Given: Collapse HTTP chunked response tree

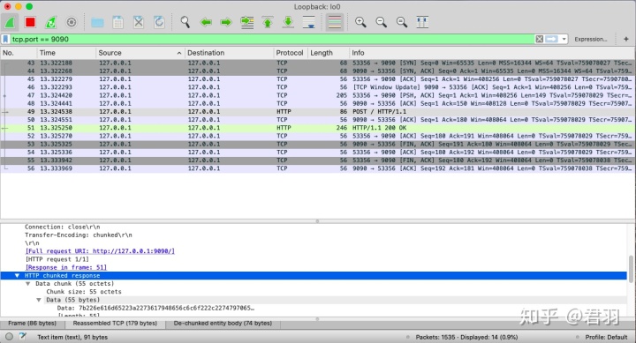Looking at the screenshot, I should pos(17,276).
